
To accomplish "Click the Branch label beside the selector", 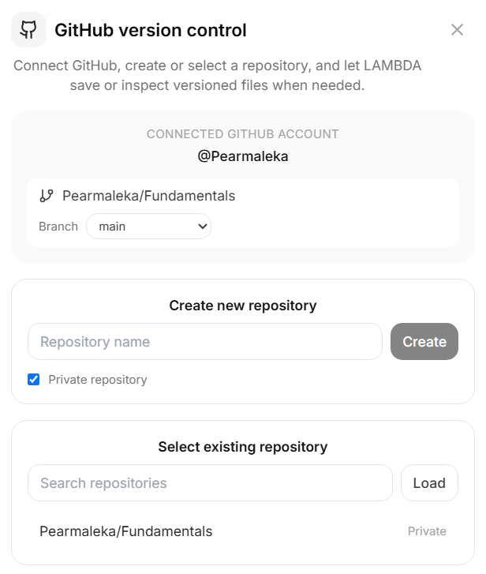I will [x=58, y=227].
